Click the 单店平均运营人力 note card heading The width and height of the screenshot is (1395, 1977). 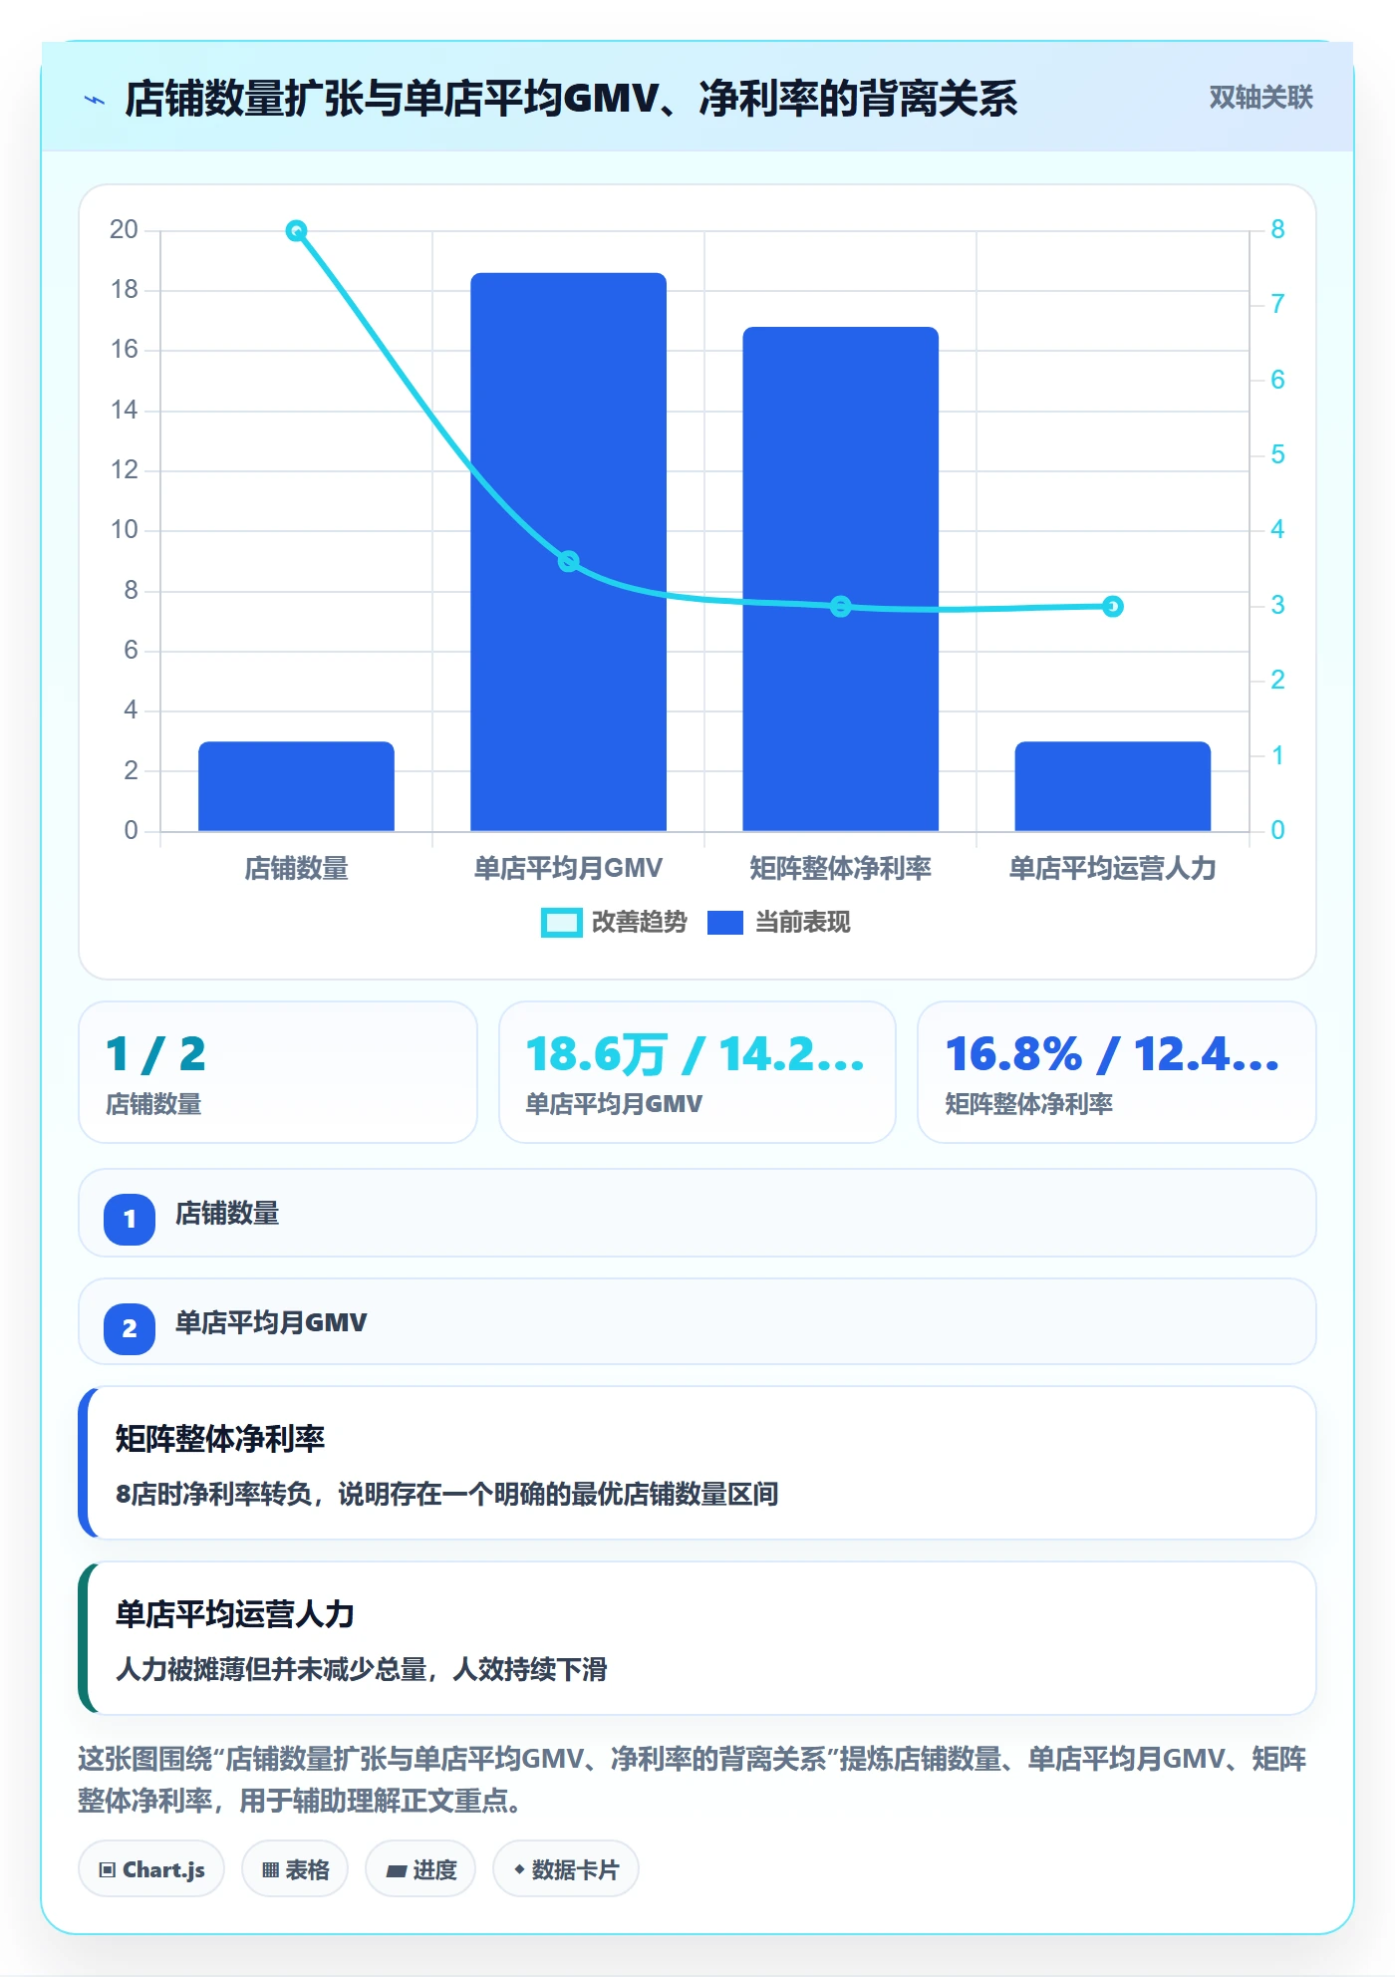[x=235, y=1614]
